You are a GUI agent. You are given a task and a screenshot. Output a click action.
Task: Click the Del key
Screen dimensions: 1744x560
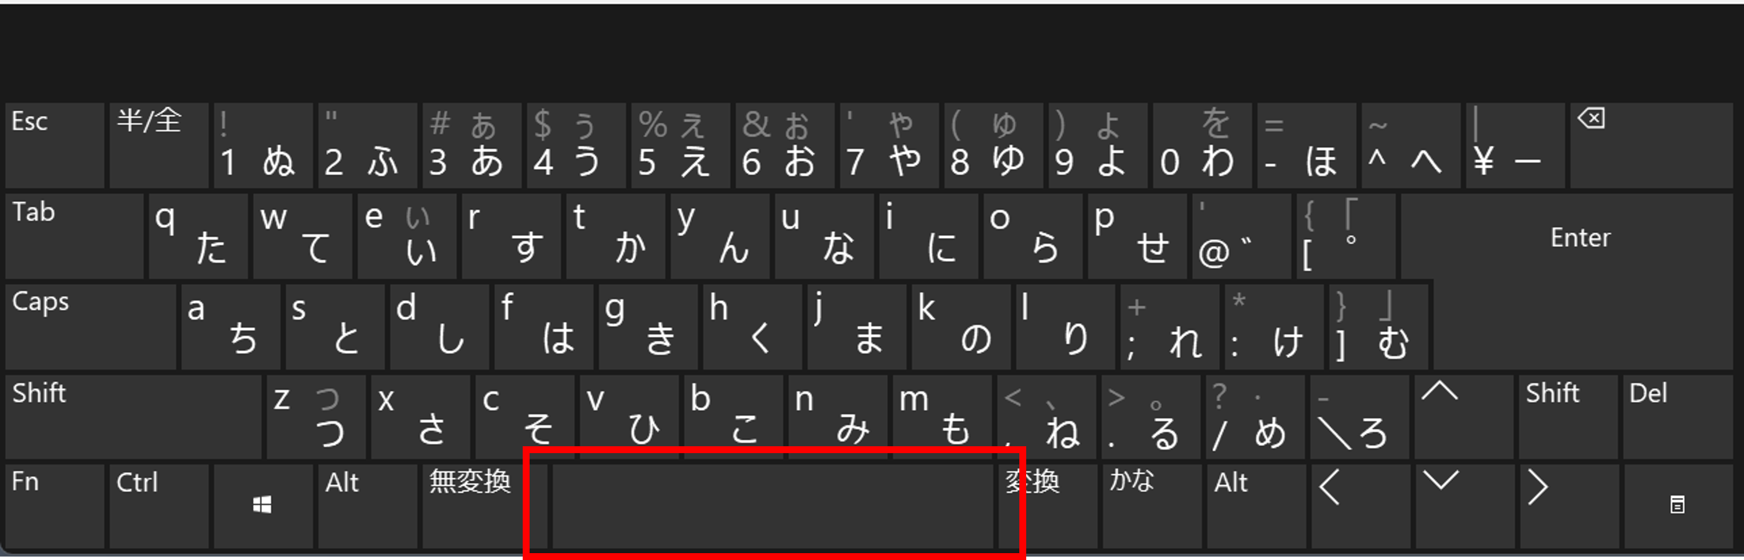[1677, 417]
